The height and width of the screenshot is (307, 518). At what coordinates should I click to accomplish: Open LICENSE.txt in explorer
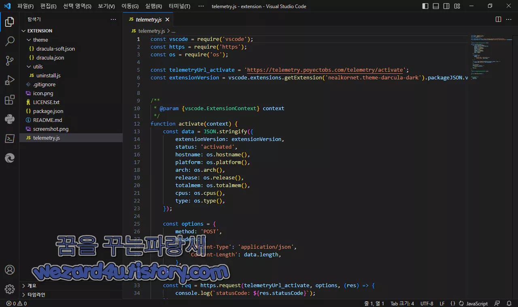click(71, 102)
